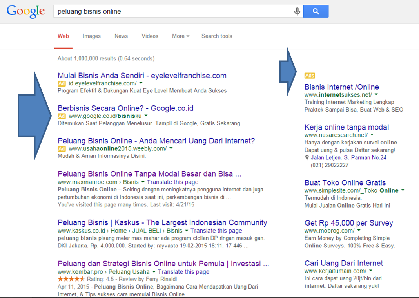419x298 pixels.
Task: Expand arrow next to id.eyelevelfranchise.com
Action: [x=141, y=83]
